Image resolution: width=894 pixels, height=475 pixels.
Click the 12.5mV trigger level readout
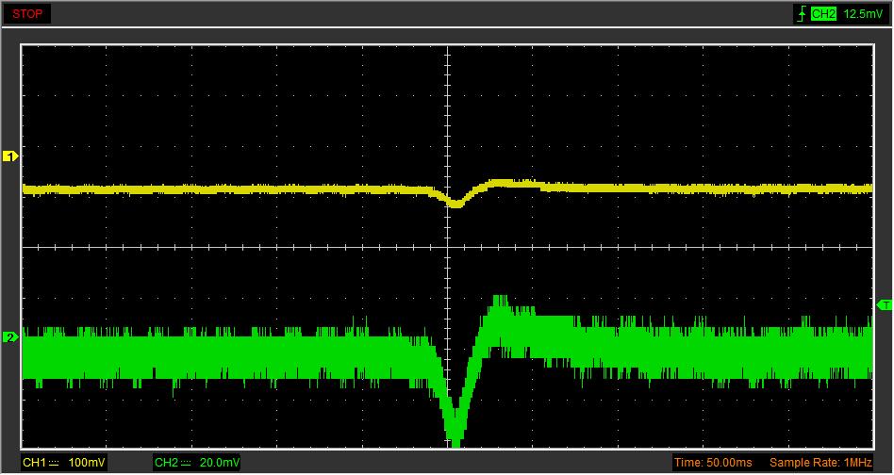click(x=862, y=13)
